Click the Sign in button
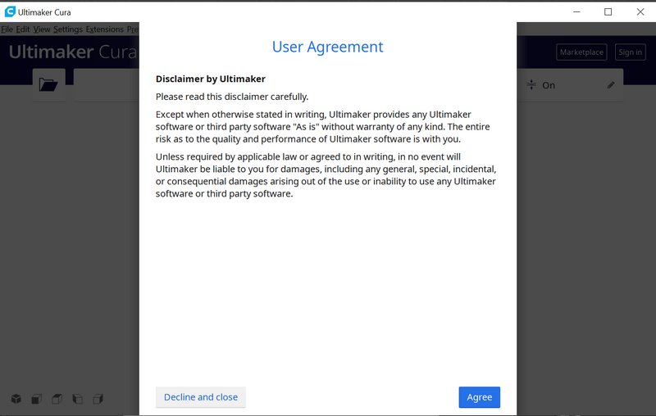 630,52
